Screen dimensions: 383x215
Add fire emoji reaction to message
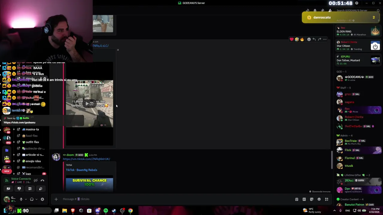302,39
